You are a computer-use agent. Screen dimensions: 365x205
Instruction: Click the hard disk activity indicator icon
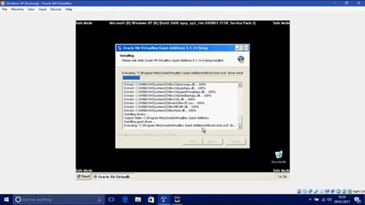coord(299,191)
